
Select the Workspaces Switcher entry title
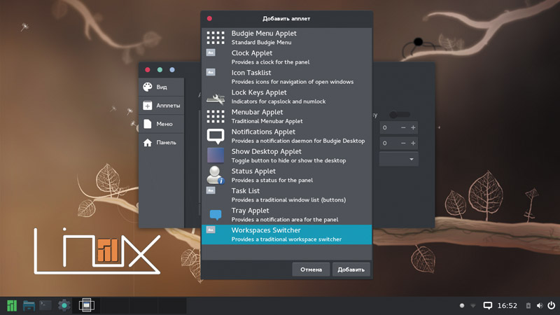(x=266, y=230)
